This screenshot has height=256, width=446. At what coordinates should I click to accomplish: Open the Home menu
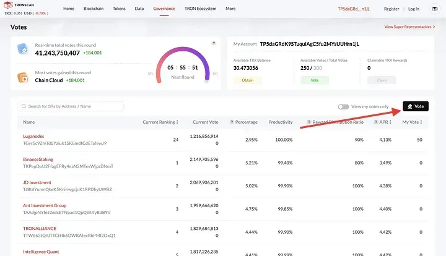tap(69, 9)
